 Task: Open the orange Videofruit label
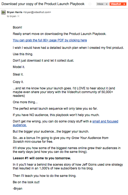[116, 4]
